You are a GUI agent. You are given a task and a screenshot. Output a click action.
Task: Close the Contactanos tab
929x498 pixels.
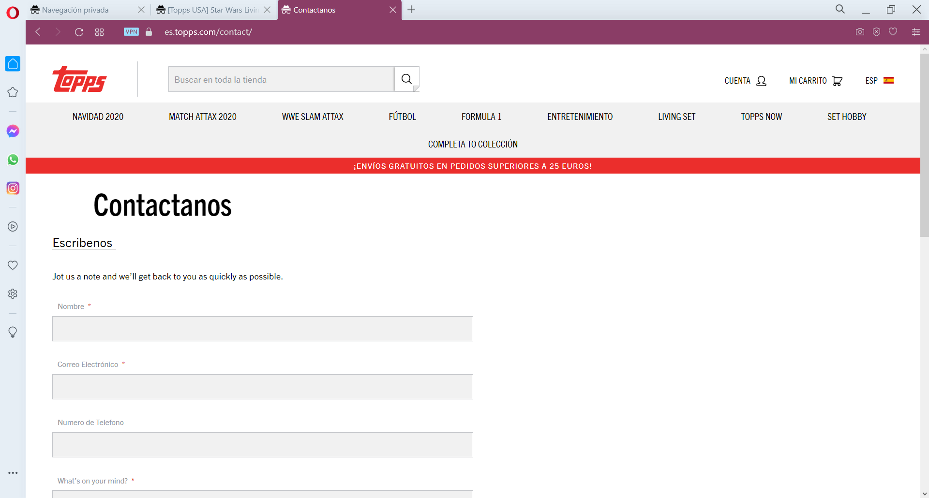coord(393,10)
